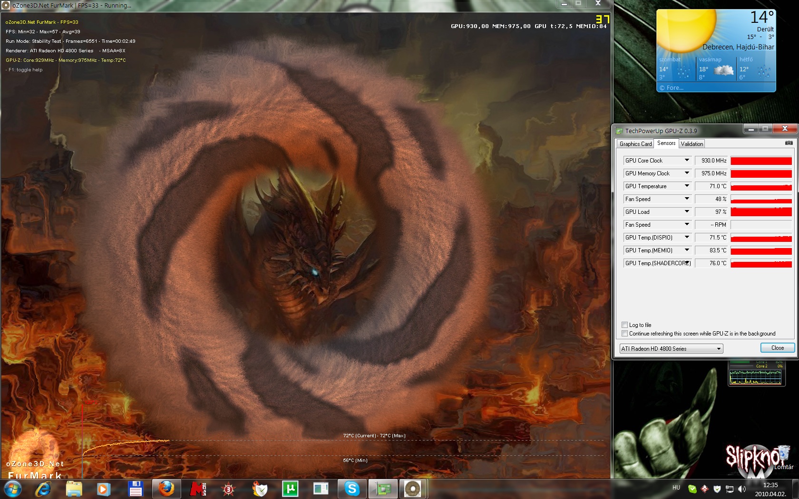Open the volume speaker tray icon
The image size is (799, 499).
pyautogui.click(x=742, y=489)
